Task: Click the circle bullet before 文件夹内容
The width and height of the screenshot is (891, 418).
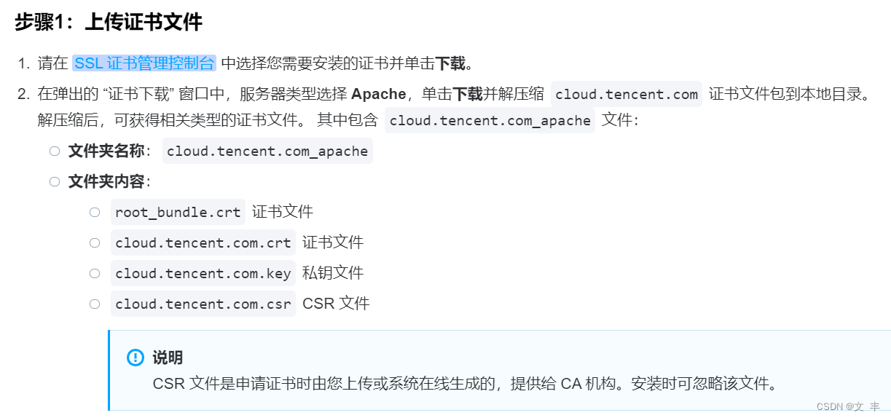Action: pos(55,181)
